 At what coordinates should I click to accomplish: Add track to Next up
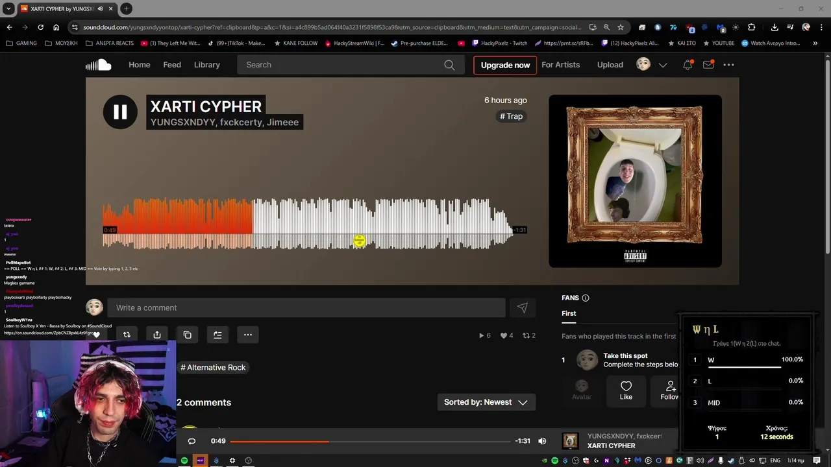pyautogui.click(x=217, y=335)
